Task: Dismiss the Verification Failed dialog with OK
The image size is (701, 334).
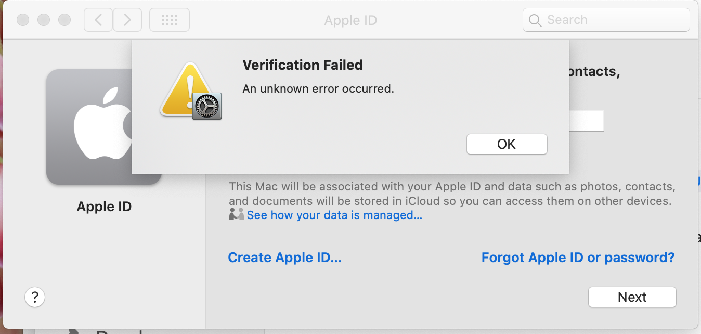Action: tap(507, 144)
